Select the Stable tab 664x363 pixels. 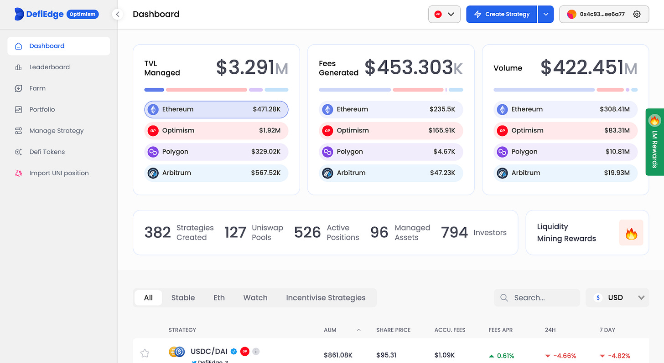coord(183,298)
